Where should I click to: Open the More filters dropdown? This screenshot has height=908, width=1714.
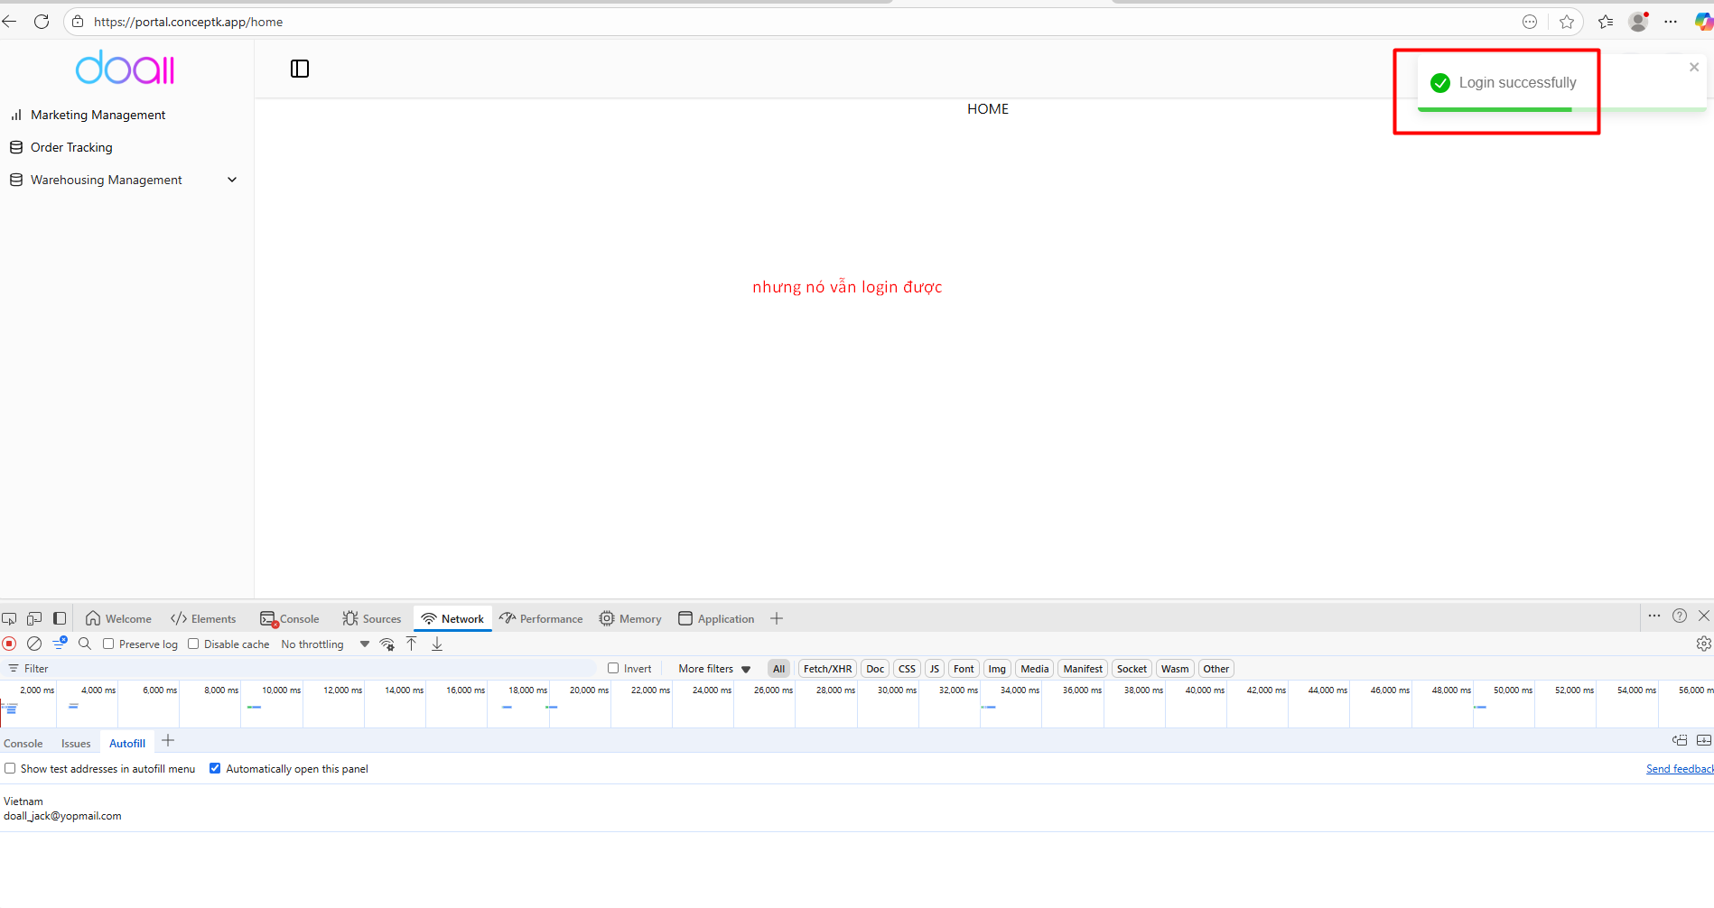714,669
